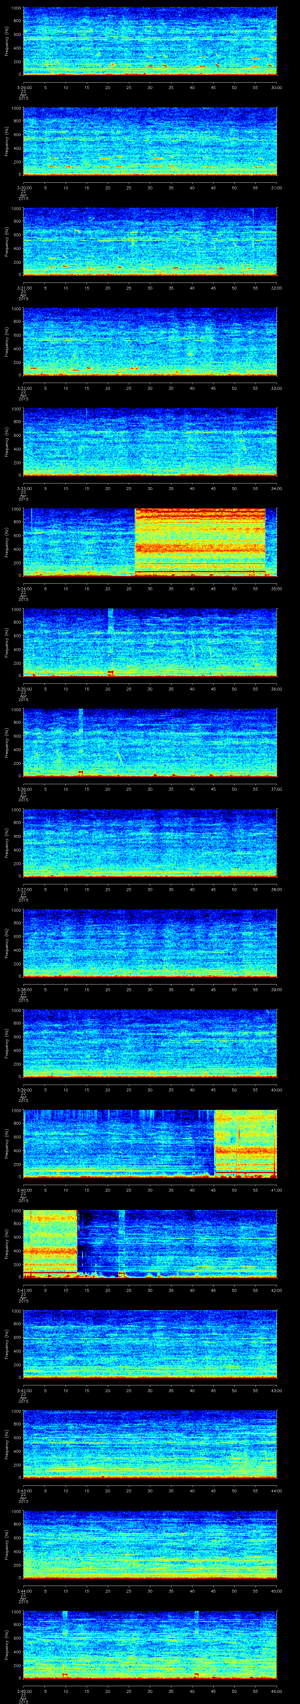
Task: Select the spectrogram panel starting at 3:30:00
Action: (150, 141)
